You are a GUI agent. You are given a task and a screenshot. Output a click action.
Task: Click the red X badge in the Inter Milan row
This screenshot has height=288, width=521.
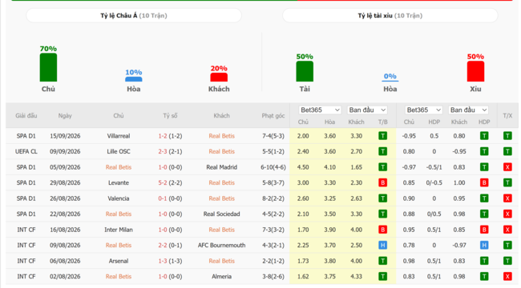point(507,230)
